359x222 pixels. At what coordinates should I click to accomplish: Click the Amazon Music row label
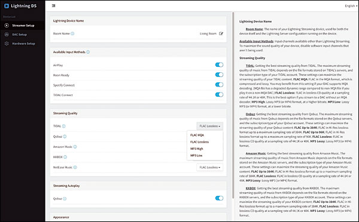pyautogui.click(x=63, y=147)
